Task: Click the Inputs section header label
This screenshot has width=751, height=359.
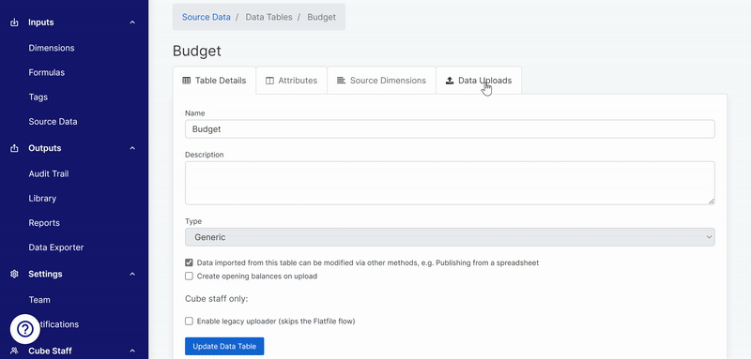Action: 40,22
